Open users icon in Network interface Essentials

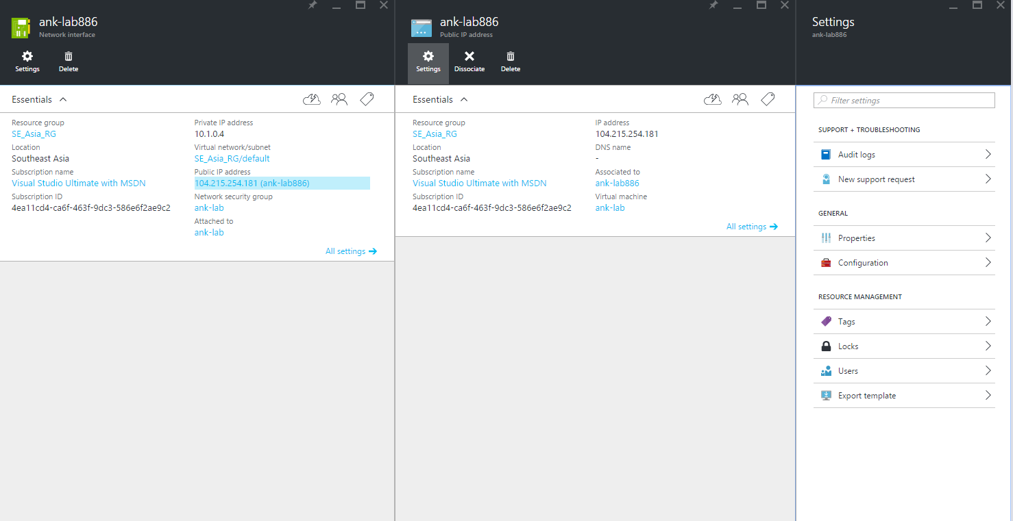339,99
